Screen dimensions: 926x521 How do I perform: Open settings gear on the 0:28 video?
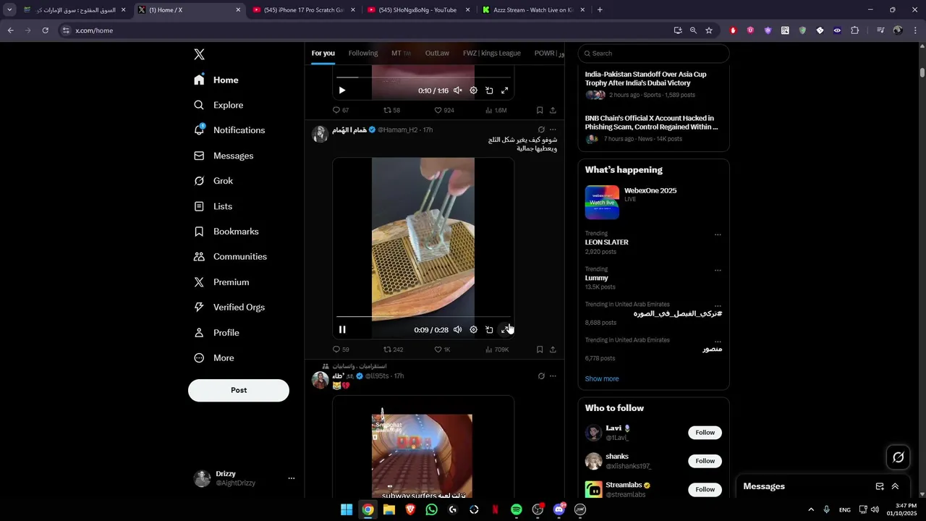pyautogui.click(x=473, y=330)
